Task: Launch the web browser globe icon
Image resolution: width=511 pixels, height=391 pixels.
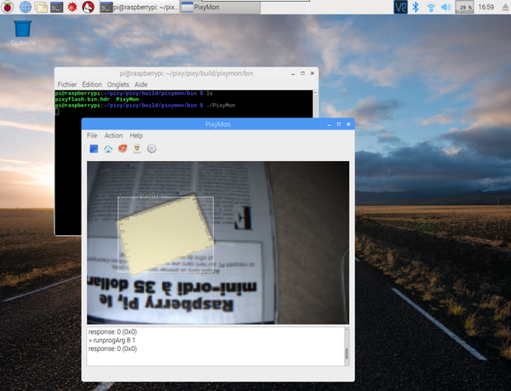Action: click(x=26, y=7)
